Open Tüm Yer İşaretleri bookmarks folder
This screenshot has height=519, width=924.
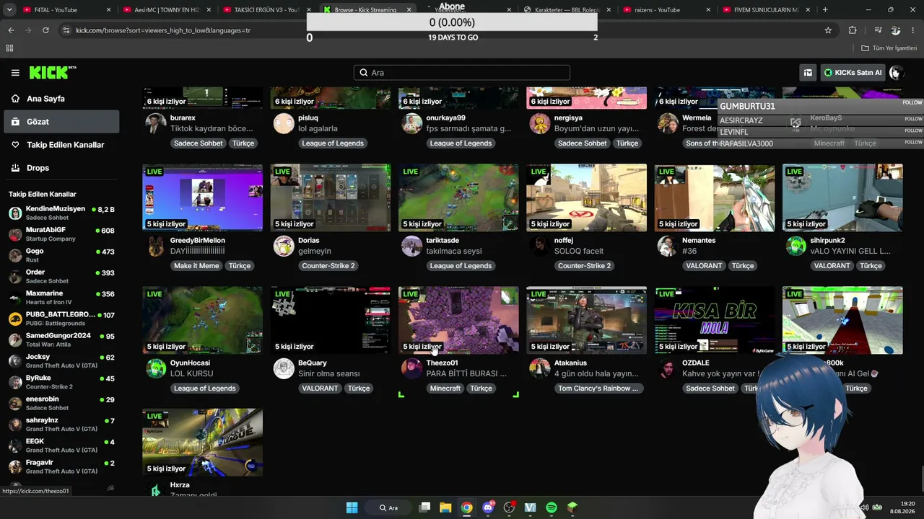click(889, 48)
